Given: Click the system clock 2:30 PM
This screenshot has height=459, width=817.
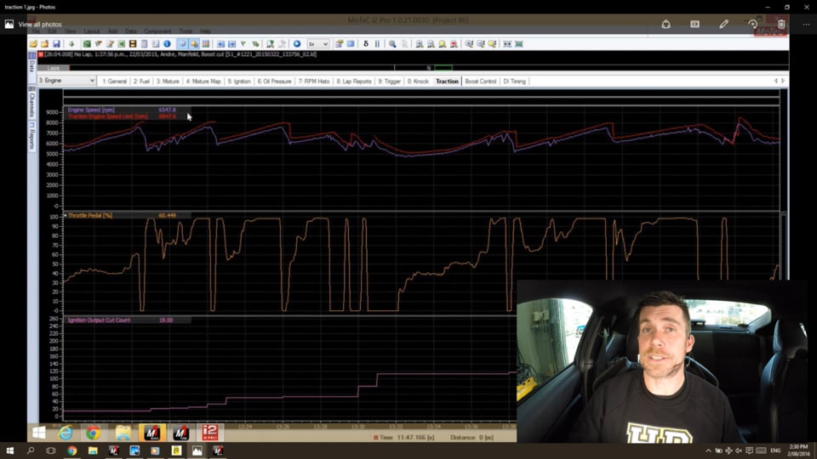Looking at the screenshot, I should (797, 450).
